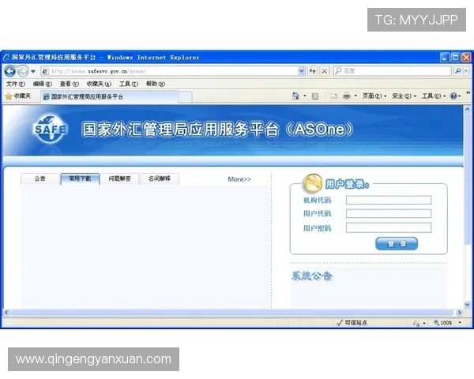Click the 机构代码 input field
The width and height of the screenshot is (474, 379).
pos(389,200)
